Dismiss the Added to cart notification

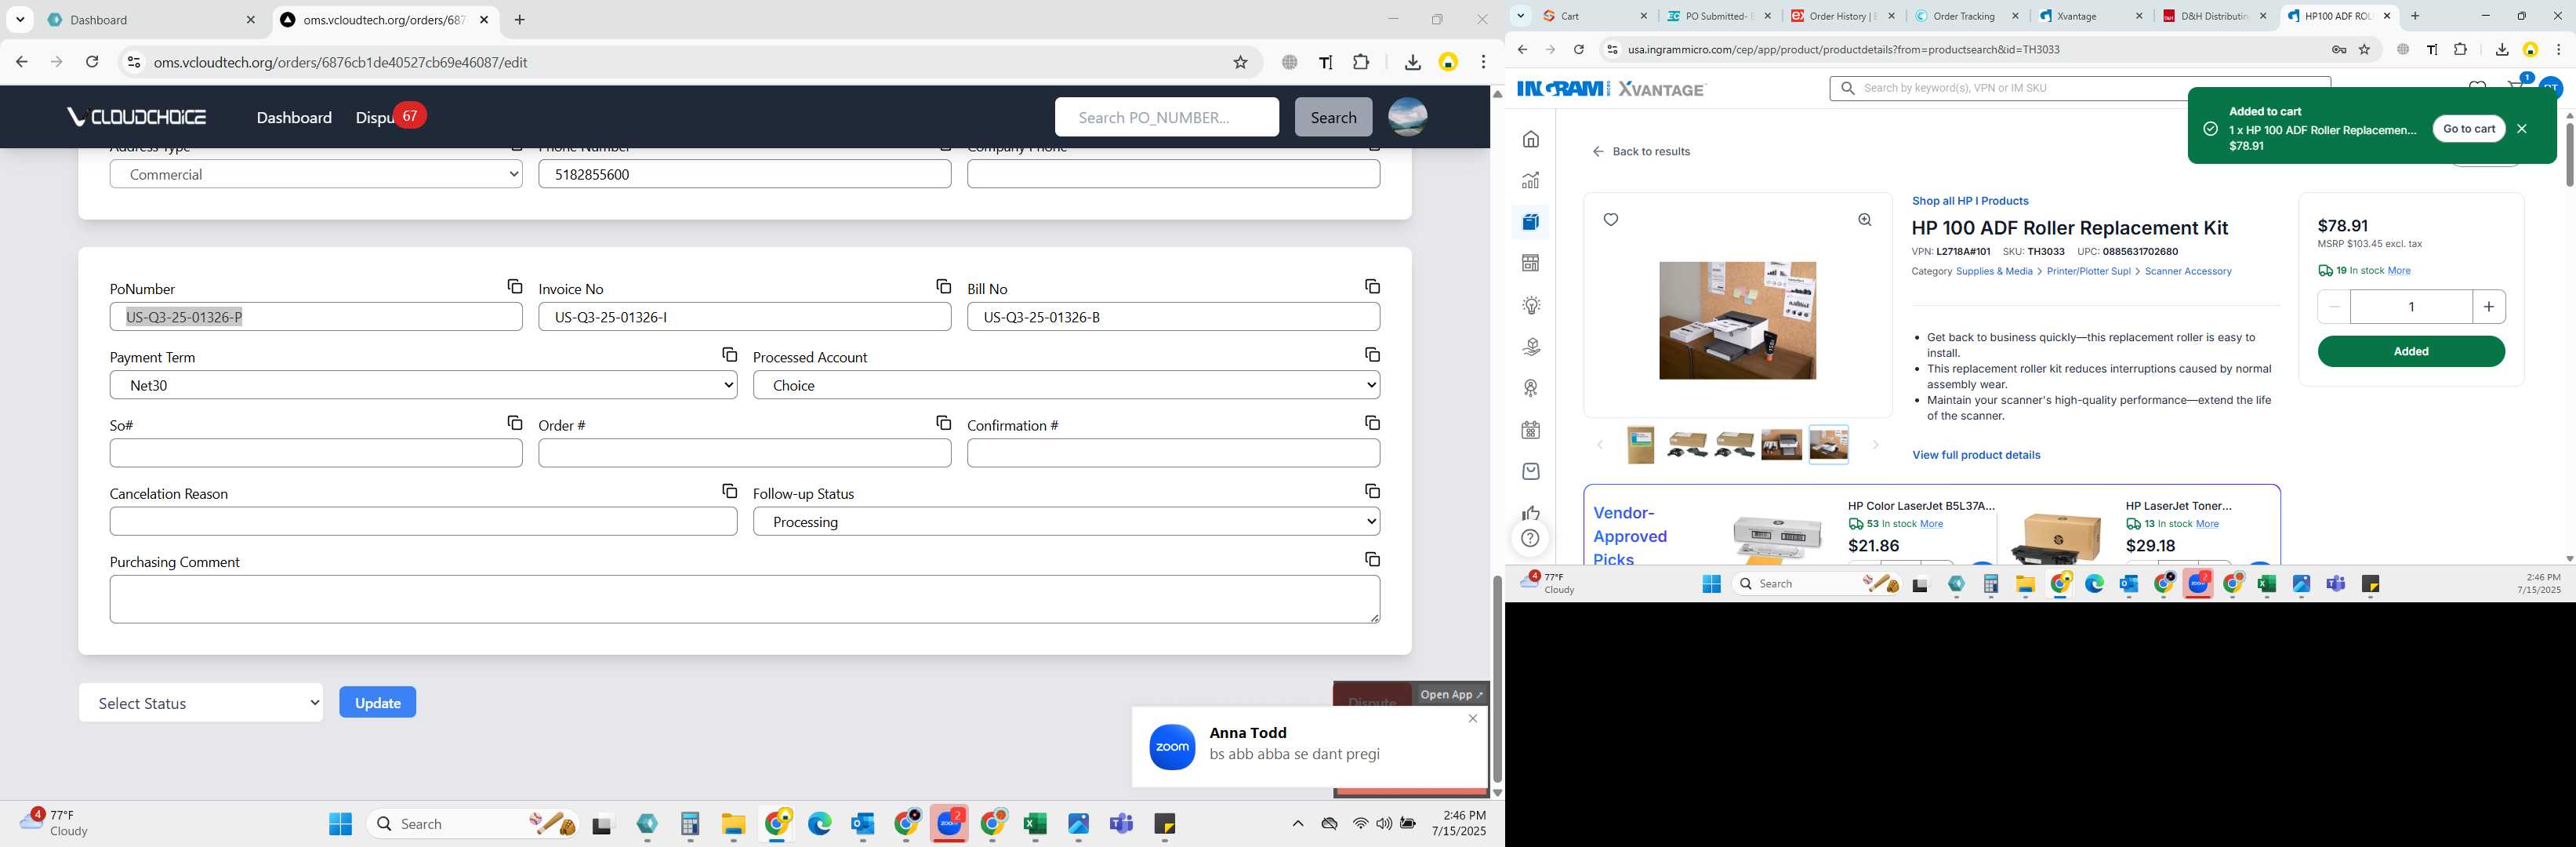click(2522, 128)
